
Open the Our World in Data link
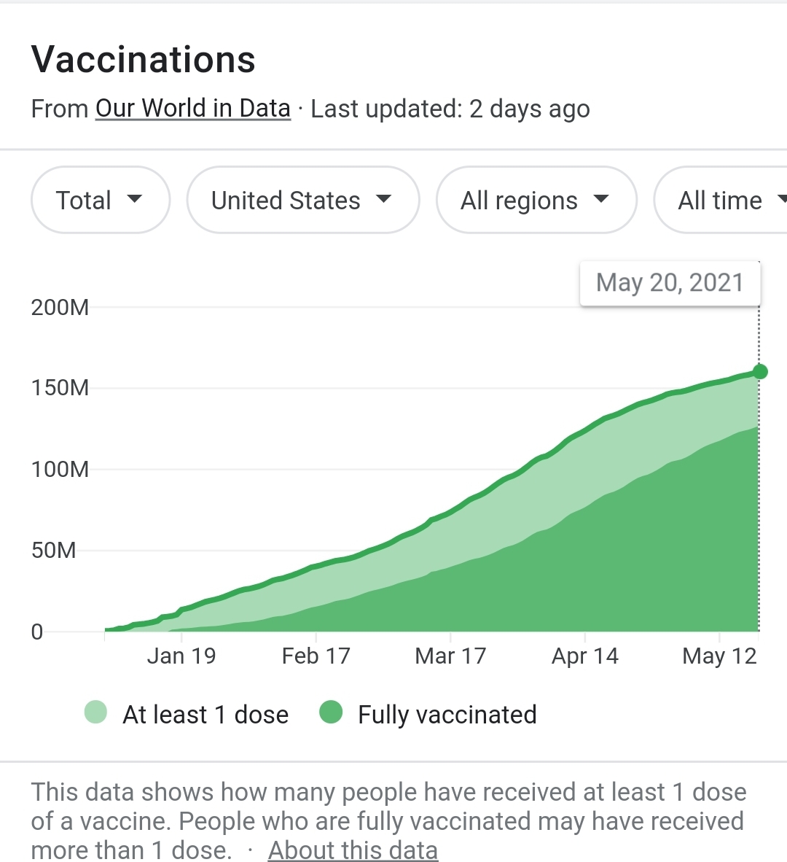[x=193, y=109]
